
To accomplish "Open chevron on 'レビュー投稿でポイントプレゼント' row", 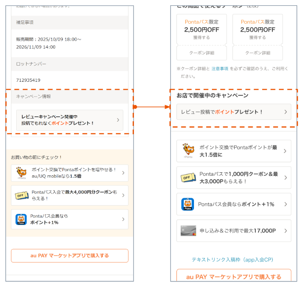I will click(285, 112).
